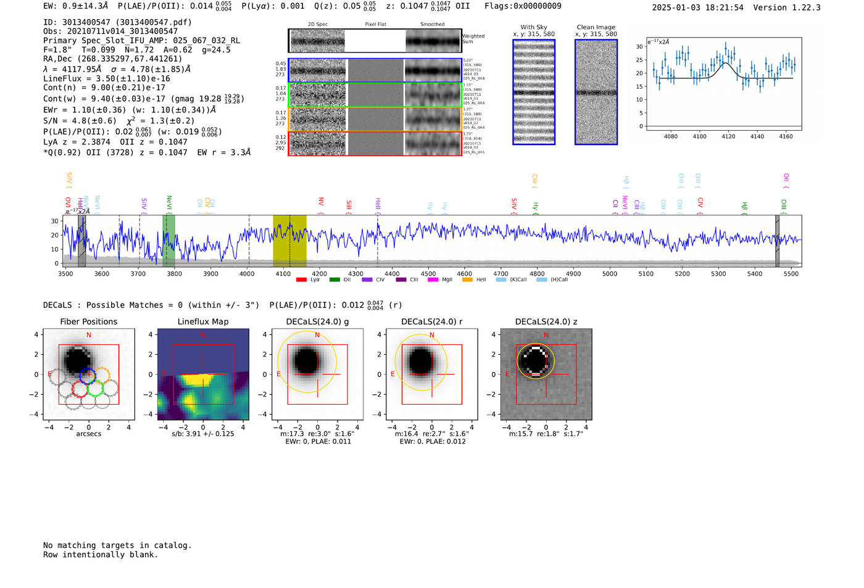Click the red Lyα legend swatch
864x588 pixels.
[x=301, y=280]
